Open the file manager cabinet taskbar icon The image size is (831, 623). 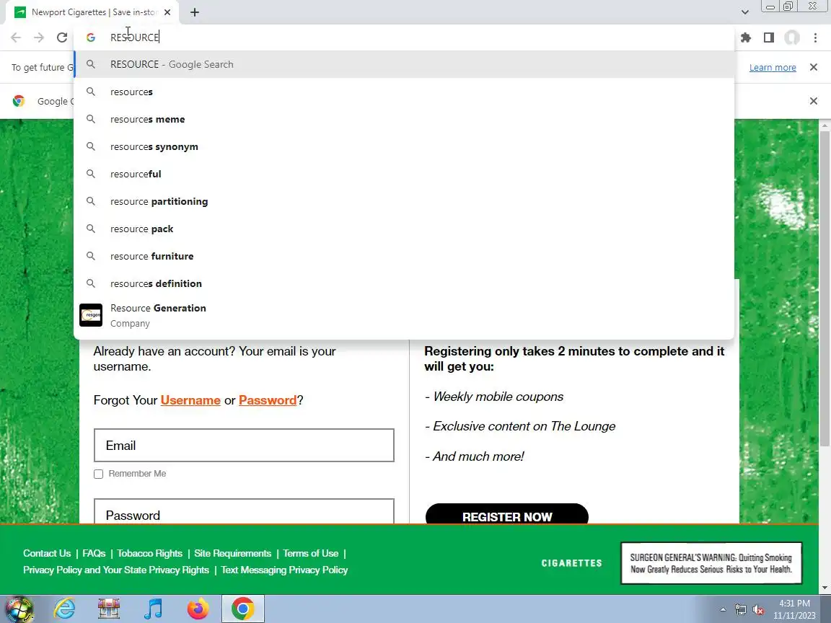(109, 609)
